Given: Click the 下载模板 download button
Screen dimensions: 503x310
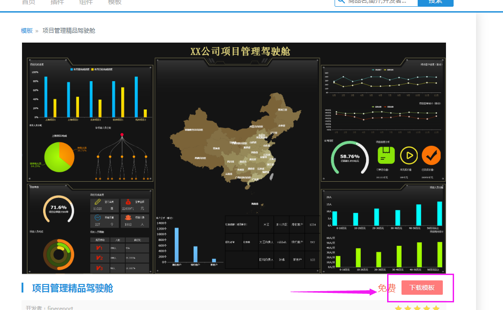Looking at the screenshot, I should coord(422,288).
